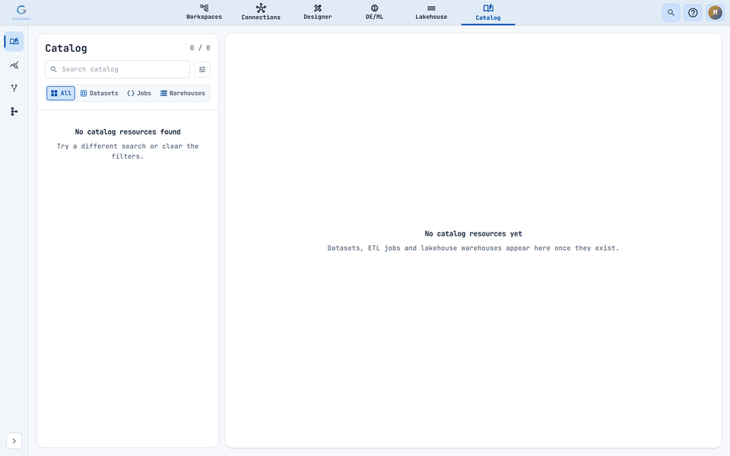Filter catalog by Datasets
The height and width of the screenshot is (456, 730).
99,93
